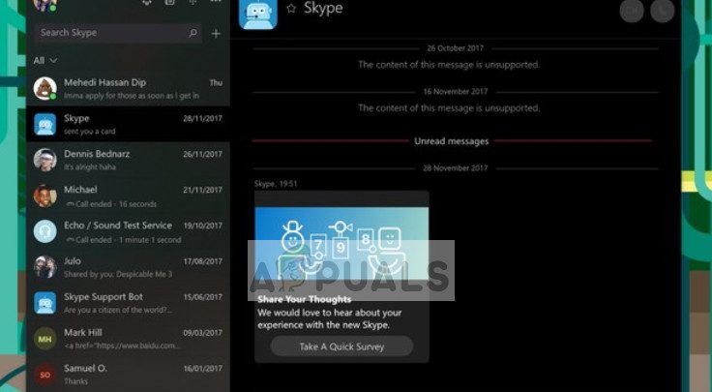The width and height of the screenshot is (712, 392).
Task: Open the Mark Hill conversation
Action: coord(128,339)
